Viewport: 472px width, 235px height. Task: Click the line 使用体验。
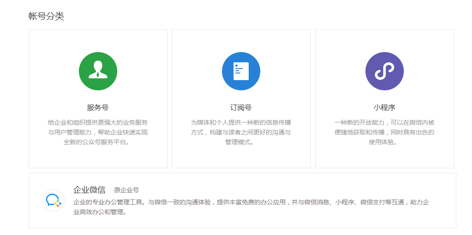384,142
